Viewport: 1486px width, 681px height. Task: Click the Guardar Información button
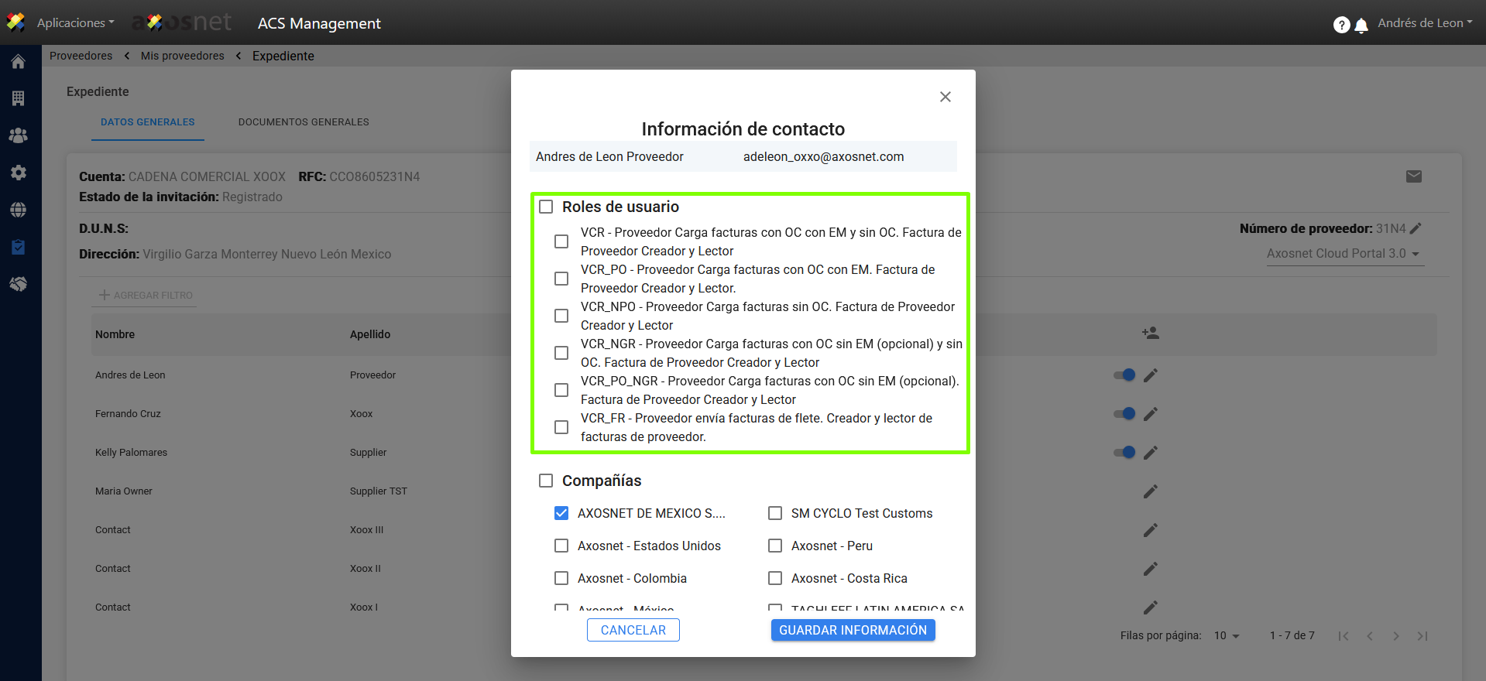[853, 630]
